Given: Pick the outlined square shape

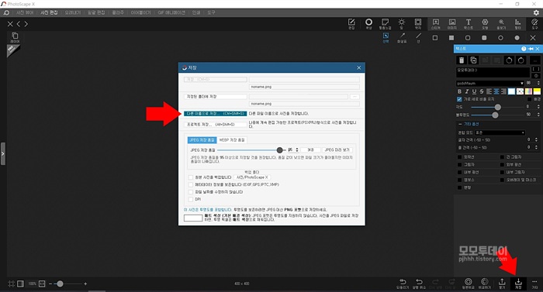Looking at the screenshot, I should (x=435, y=38).
